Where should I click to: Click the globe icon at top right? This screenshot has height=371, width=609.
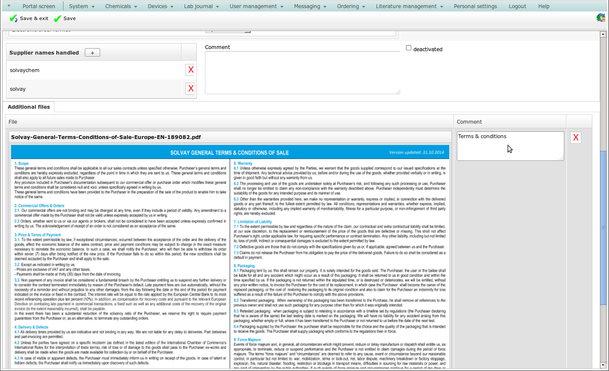pyautogui.click(x=600, y=18)
